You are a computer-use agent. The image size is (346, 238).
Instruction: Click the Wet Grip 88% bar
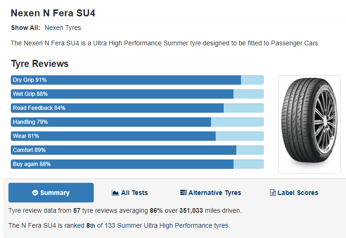coord(137,94)
